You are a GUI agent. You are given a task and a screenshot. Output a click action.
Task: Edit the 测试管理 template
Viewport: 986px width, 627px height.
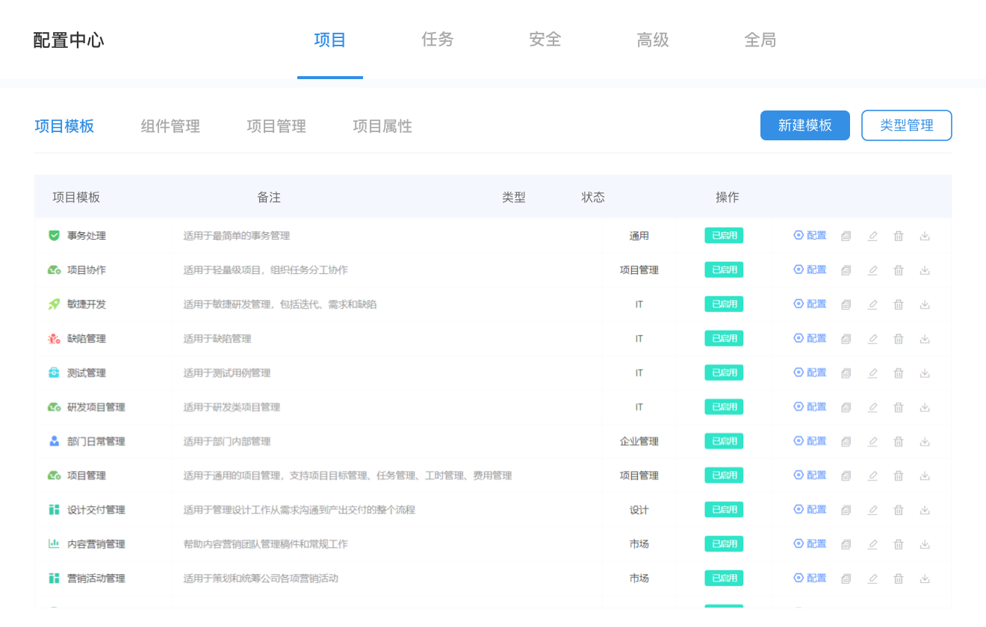(872, 373)
